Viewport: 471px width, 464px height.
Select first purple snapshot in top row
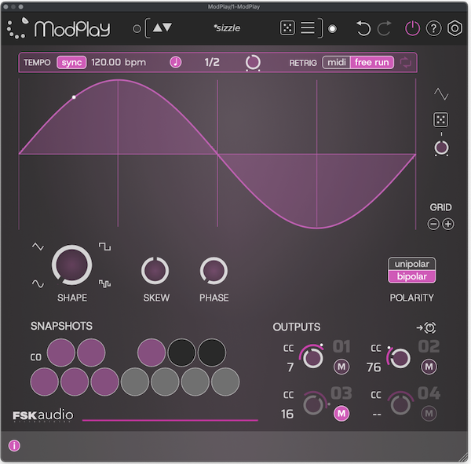coord(61,353)
